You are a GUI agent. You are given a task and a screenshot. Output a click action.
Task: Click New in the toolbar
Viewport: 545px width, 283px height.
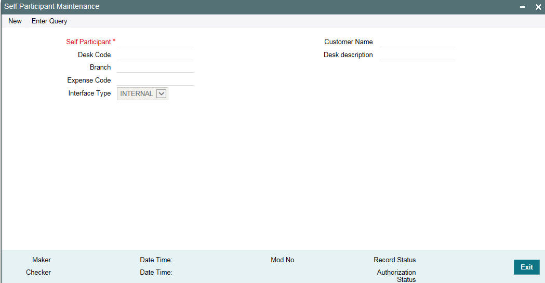coord(15,21)
